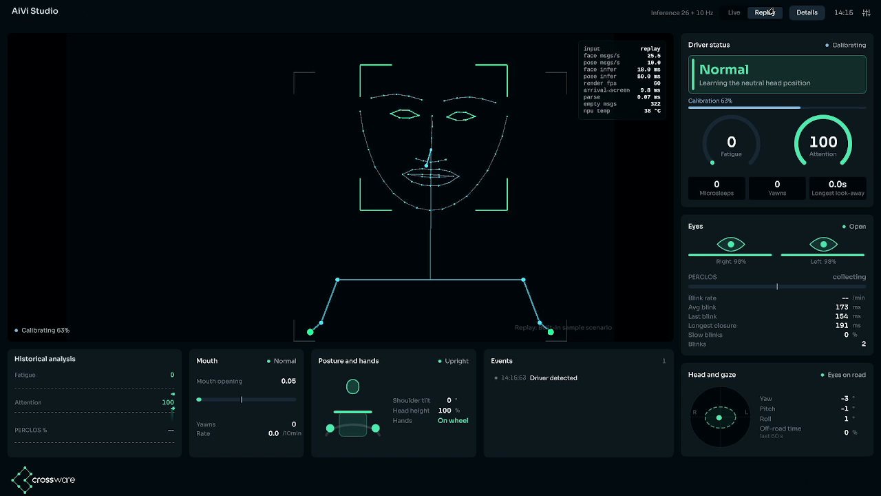Click the Events panel heading
The height and width of the screenshot is (496, 881).
[502, 361]
